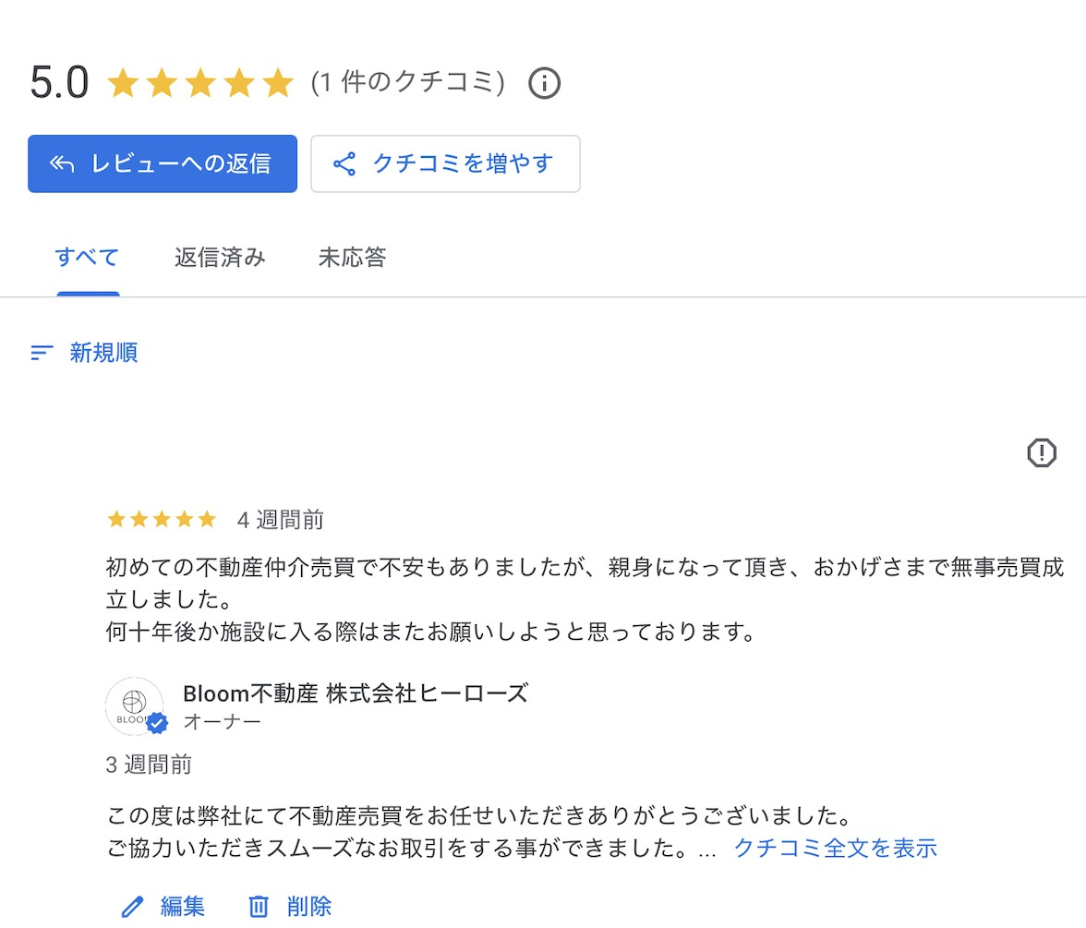Click the pencil edit icon below the reply
Screen dimensions: 1086x928
131,906
